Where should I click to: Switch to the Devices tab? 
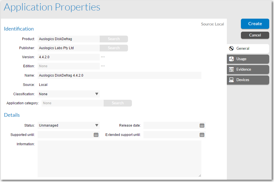coord(248,80)
